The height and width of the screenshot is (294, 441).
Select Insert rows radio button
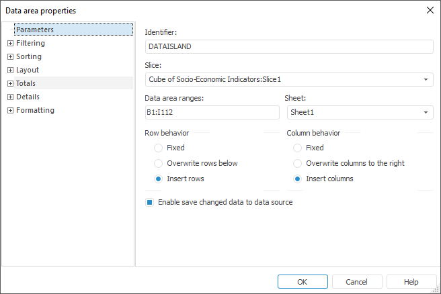[x=159, y=179]
